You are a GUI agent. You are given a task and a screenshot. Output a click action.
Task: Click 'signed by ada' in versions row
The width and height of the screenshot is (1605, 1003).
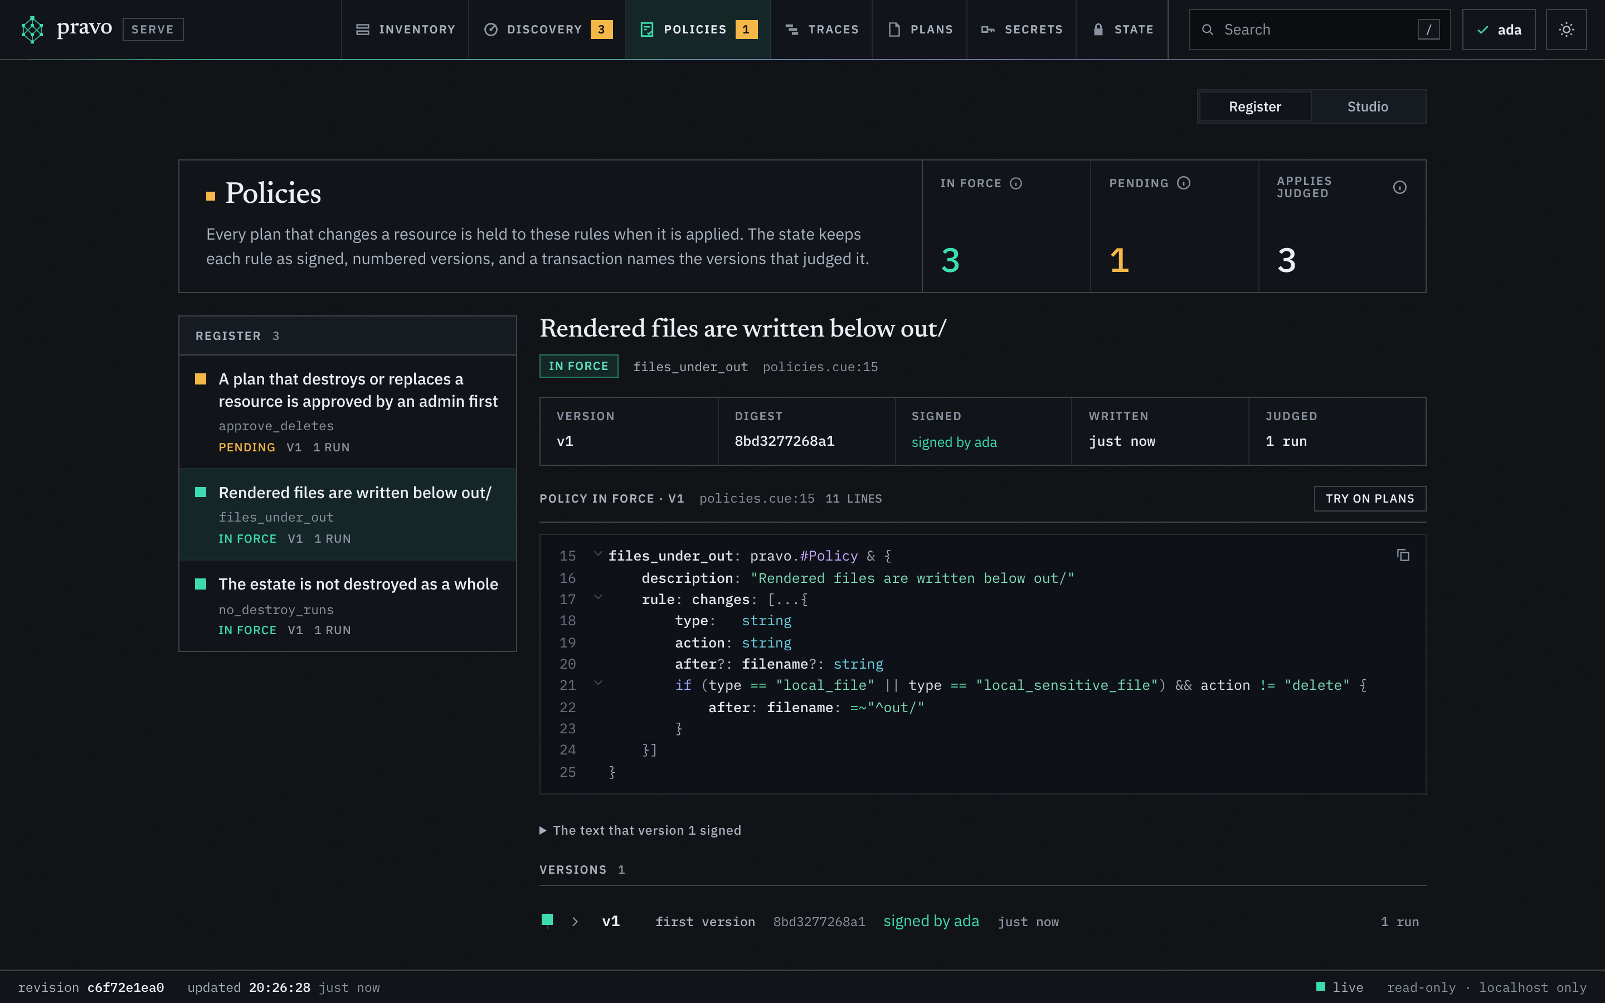pyautogui.click(x=931, y=922)
